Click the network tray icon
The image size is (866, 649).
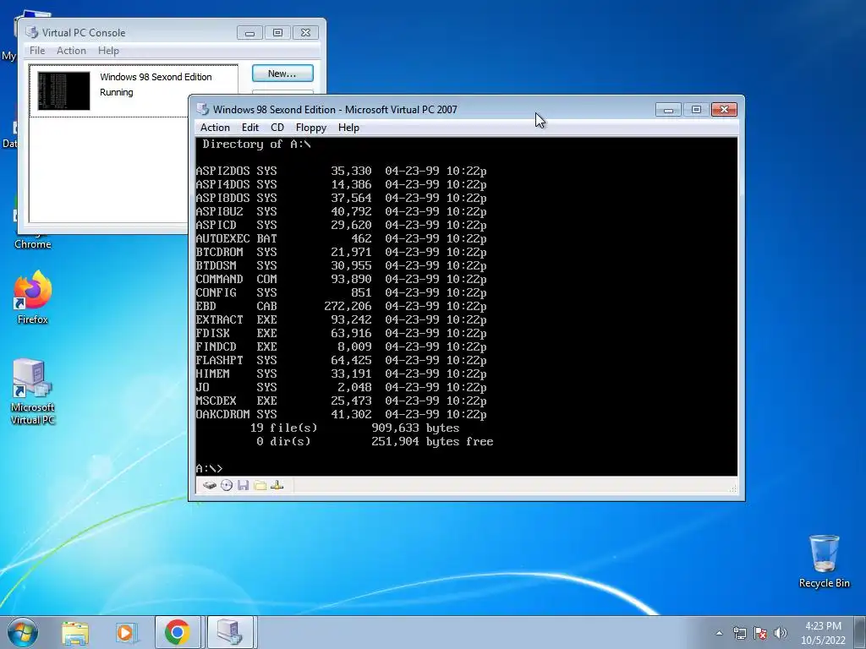click(x=739, y=634)
